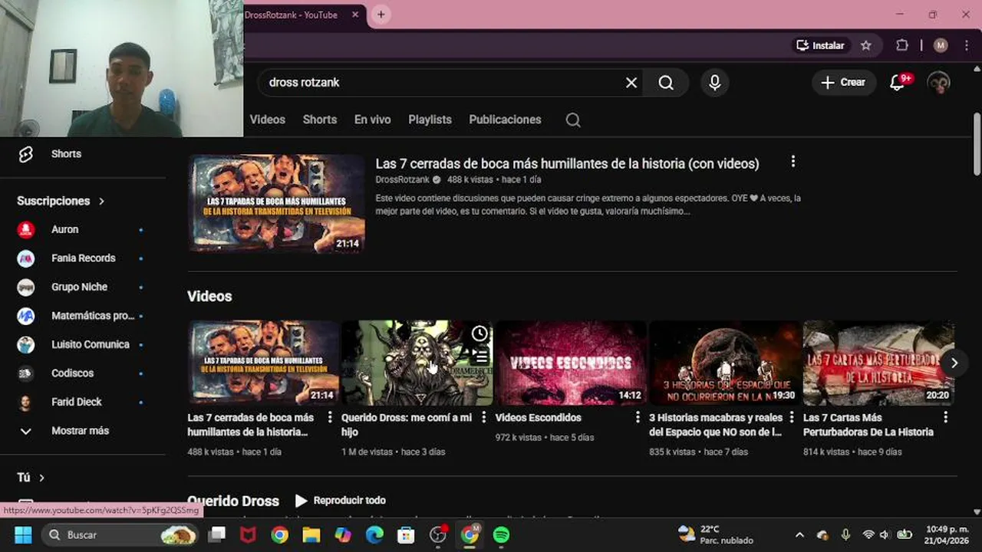
Task: Open the Chrome three-dot menu
Action: (967, 45)
